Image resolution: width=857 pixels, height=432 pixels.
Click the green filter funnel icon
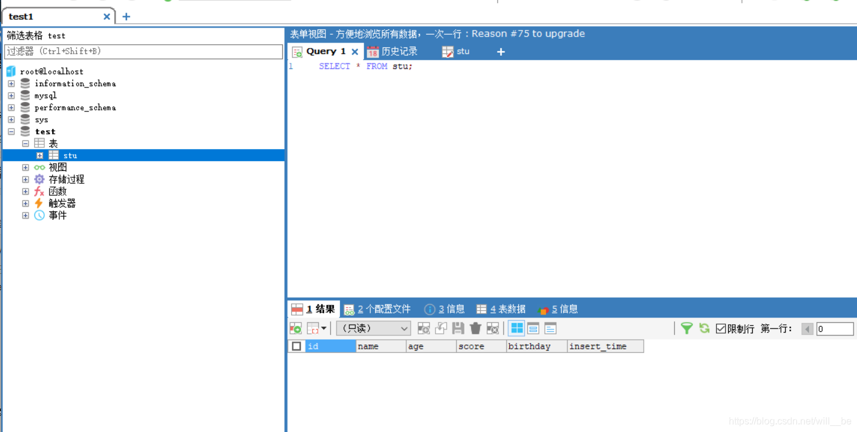pyautogui.click(x=687, y=328)
